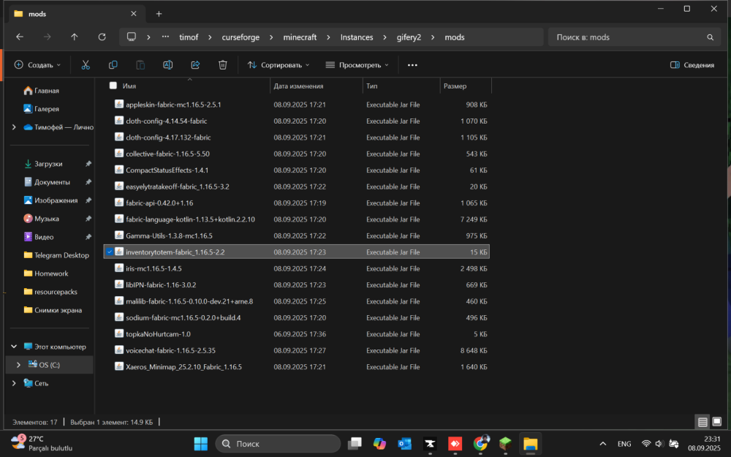Sort by Дата изменения column
The width and height of the screenshot is (731, 457).
317,86
